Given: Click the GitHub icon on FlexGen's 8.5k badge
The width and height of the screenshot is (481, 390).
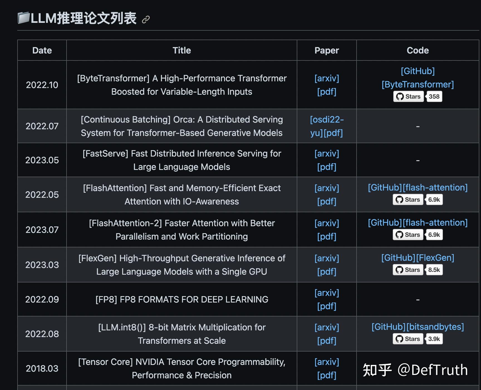Looking at the screenshot, I should (399, 270).
